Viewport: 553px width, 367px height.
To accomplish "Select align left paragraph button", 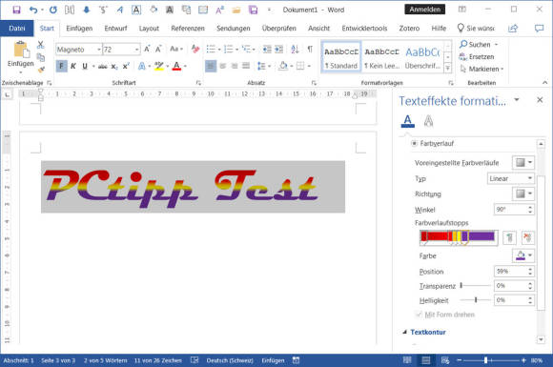I will tap(211, 66).
